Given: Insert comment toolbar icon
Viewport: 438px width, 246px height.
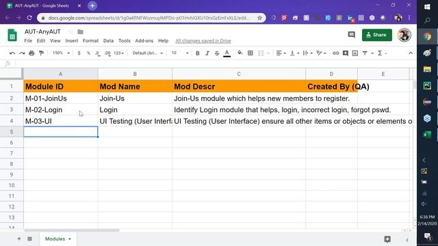Looking at the screenshot, I should (x=346, y=53).
